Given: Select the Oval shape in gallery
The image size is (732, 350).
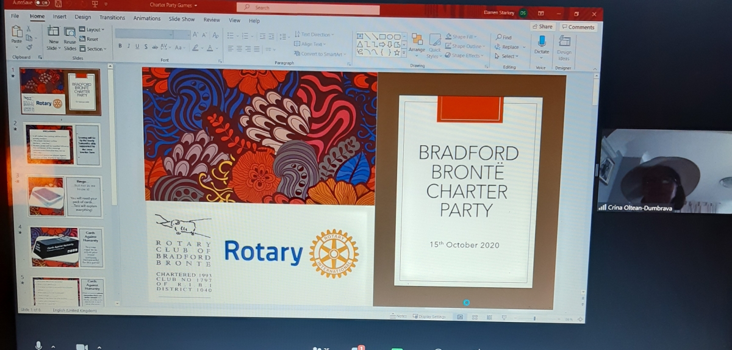Looking at the screenshot, I should [x=390, y=37].
